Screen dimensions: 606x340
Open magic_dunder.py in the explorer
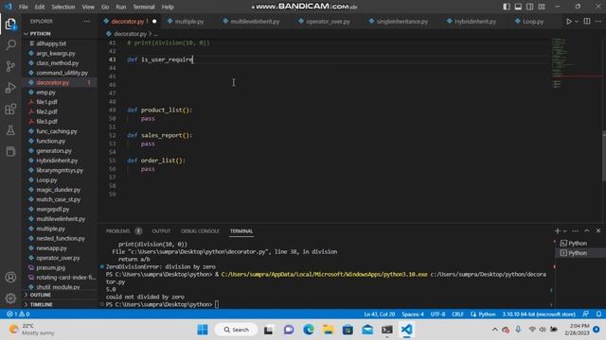pos(60,190)
